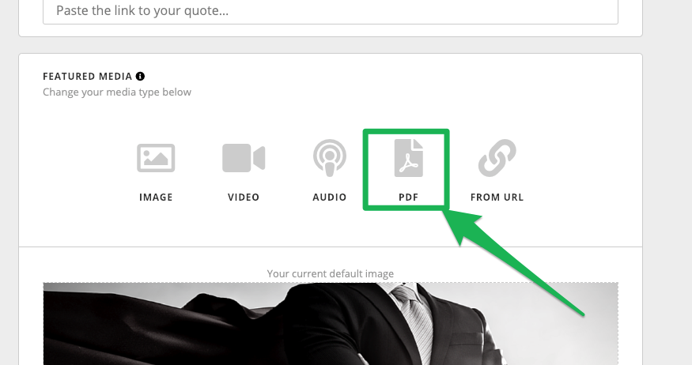Choose the From URL chain link icon
Image resolution: width=692 pixels, height=365 pixels.
(x=497, y=158)
